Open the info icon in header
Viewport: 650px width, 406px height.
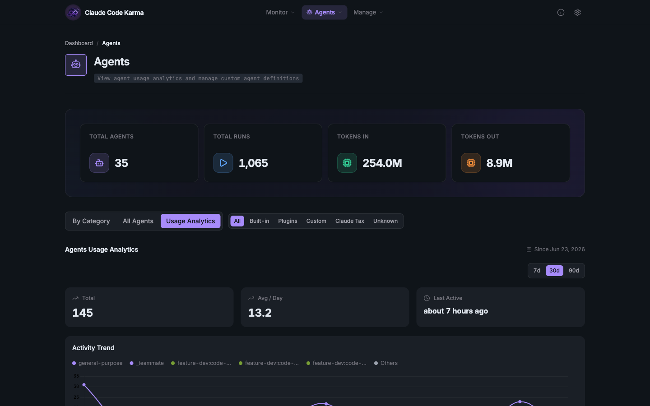click(561, 13)
